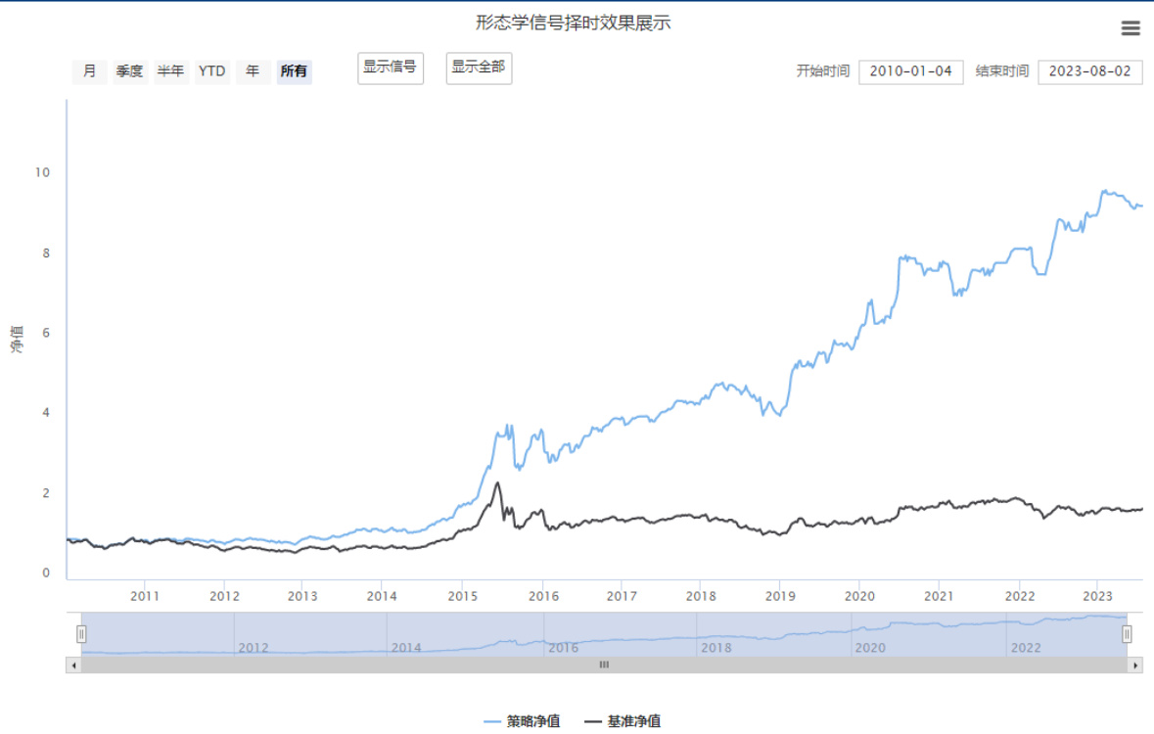
Task: Click the 显示信号 button
Action: click(391, 68)
